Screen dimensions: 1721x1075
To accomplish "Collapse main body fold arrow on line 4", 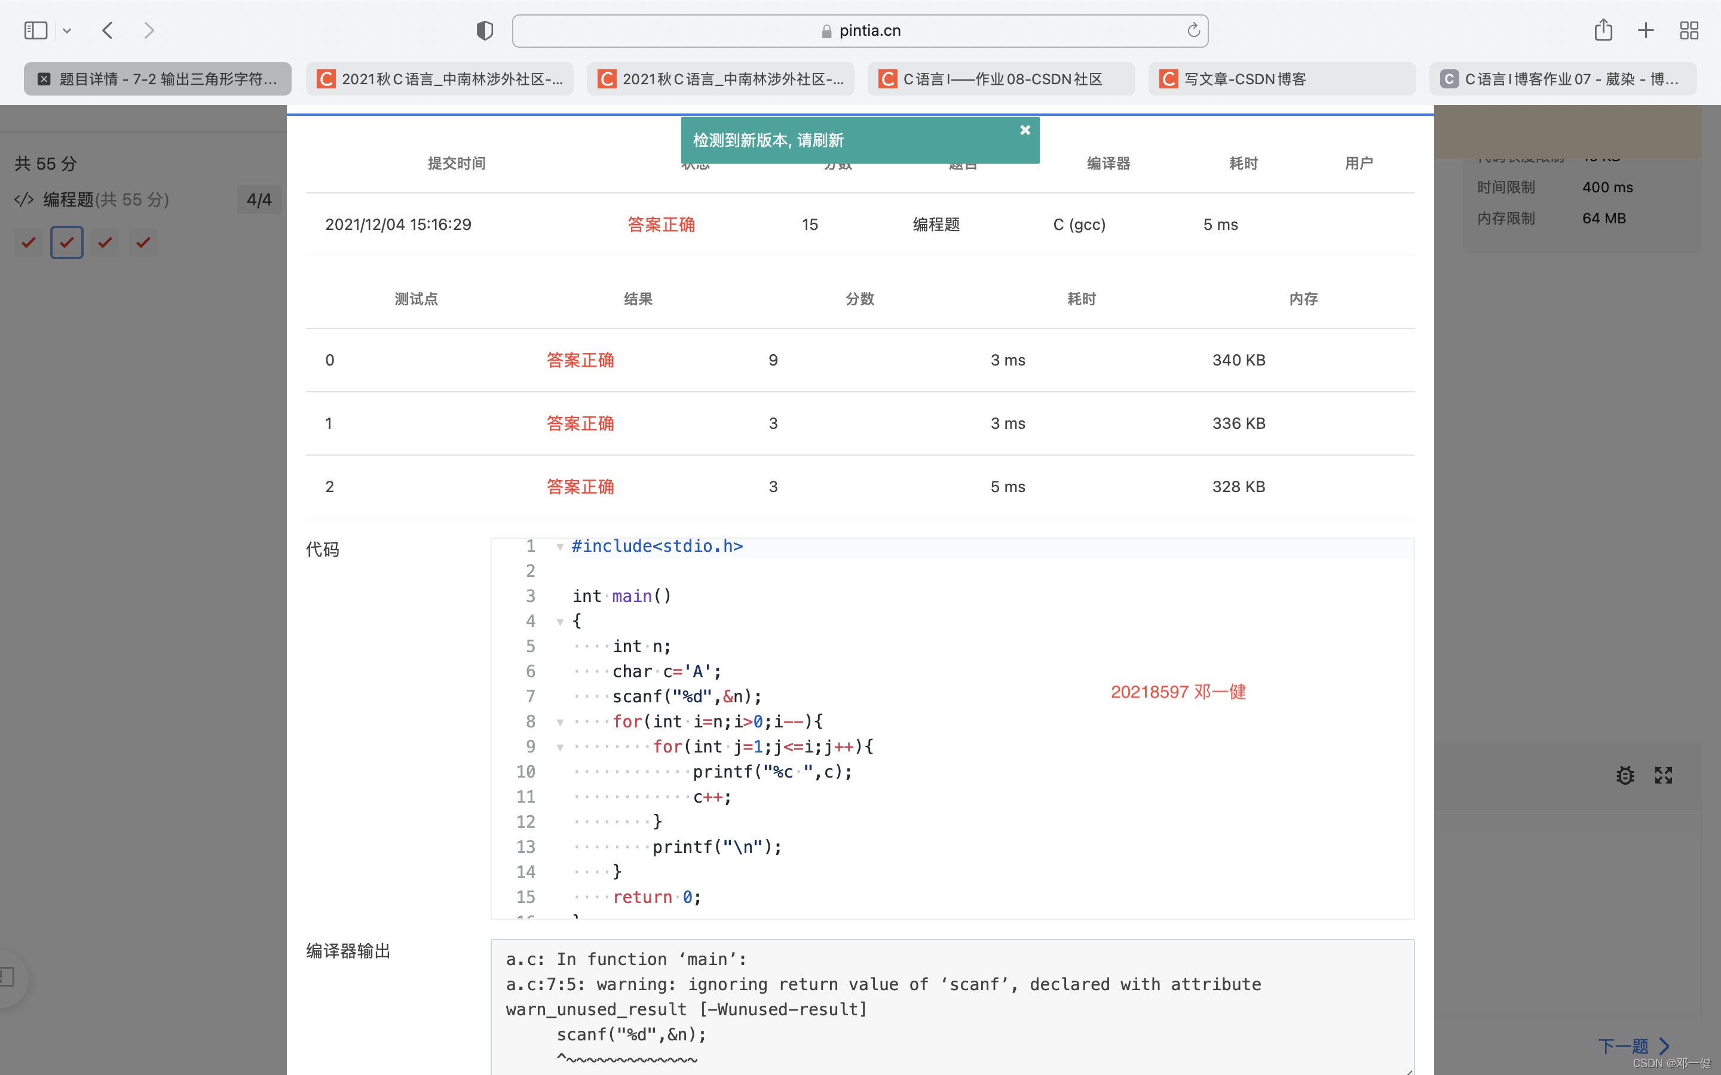I will pyautogui.click(x=561, y=622).
